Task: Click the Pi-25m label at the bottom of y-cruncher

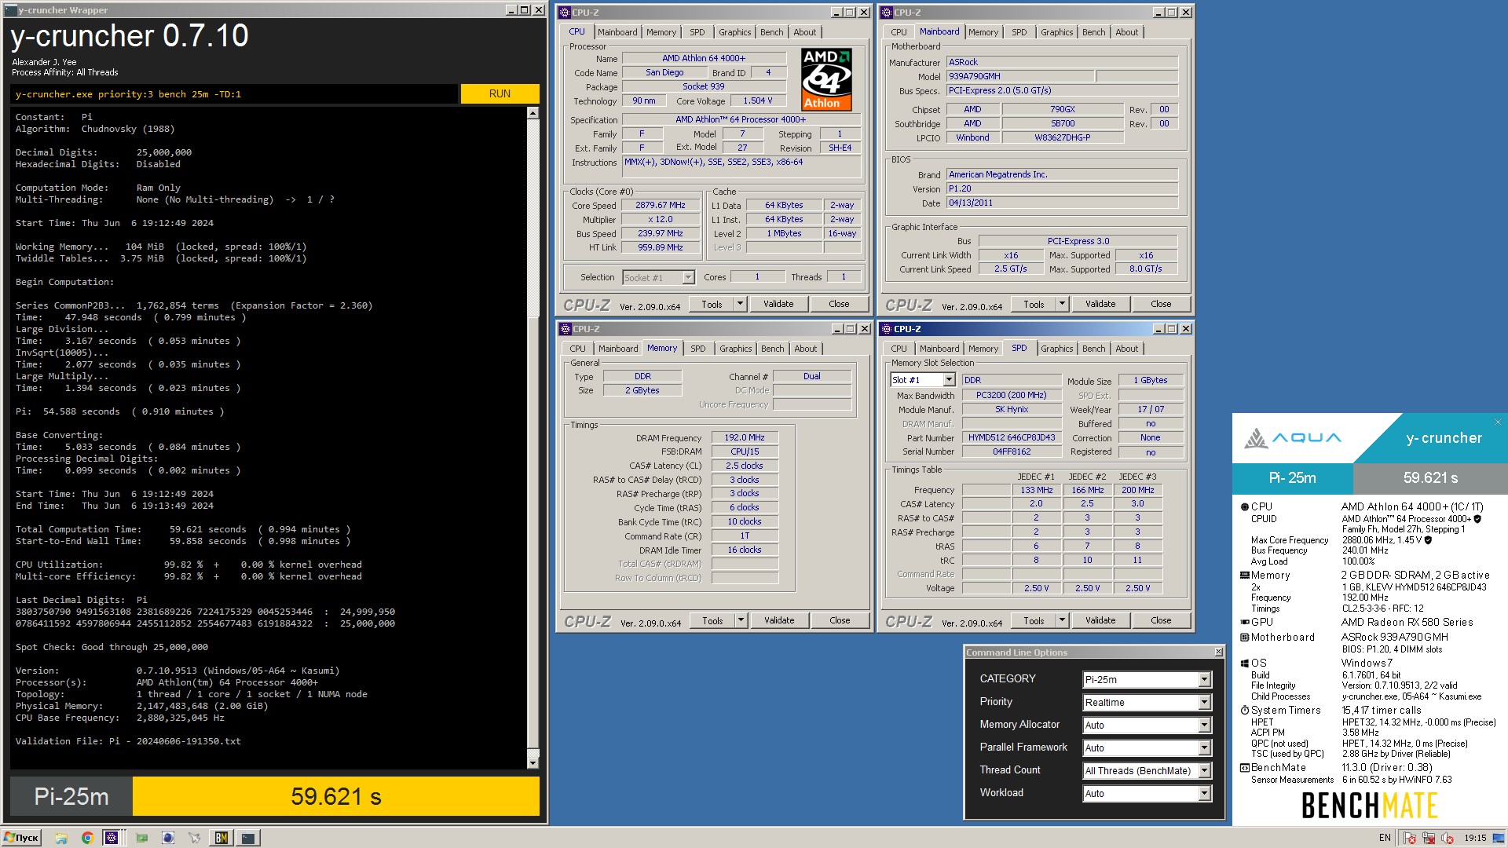Action: pos(71,797)
